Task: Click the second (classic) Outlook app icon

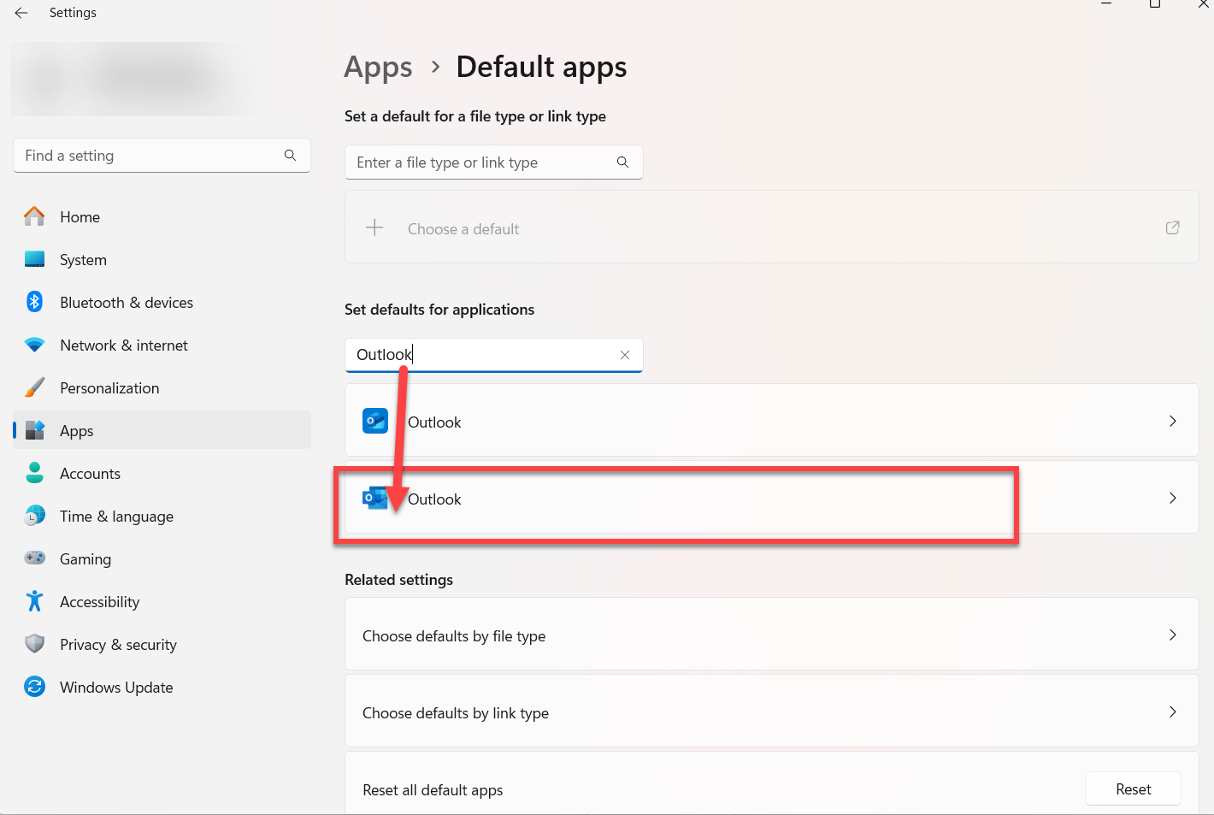Action: click(375, 498)
